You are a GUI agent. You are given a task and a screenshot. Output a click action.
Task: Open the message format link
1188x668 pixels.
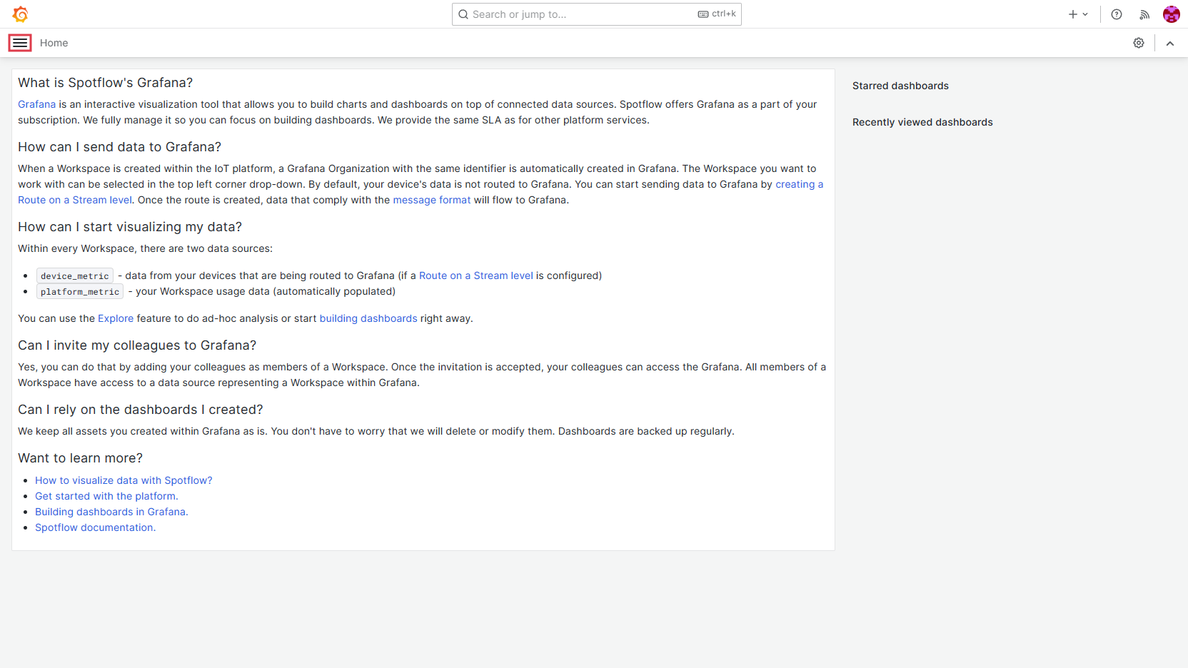(x=431, y=200)
